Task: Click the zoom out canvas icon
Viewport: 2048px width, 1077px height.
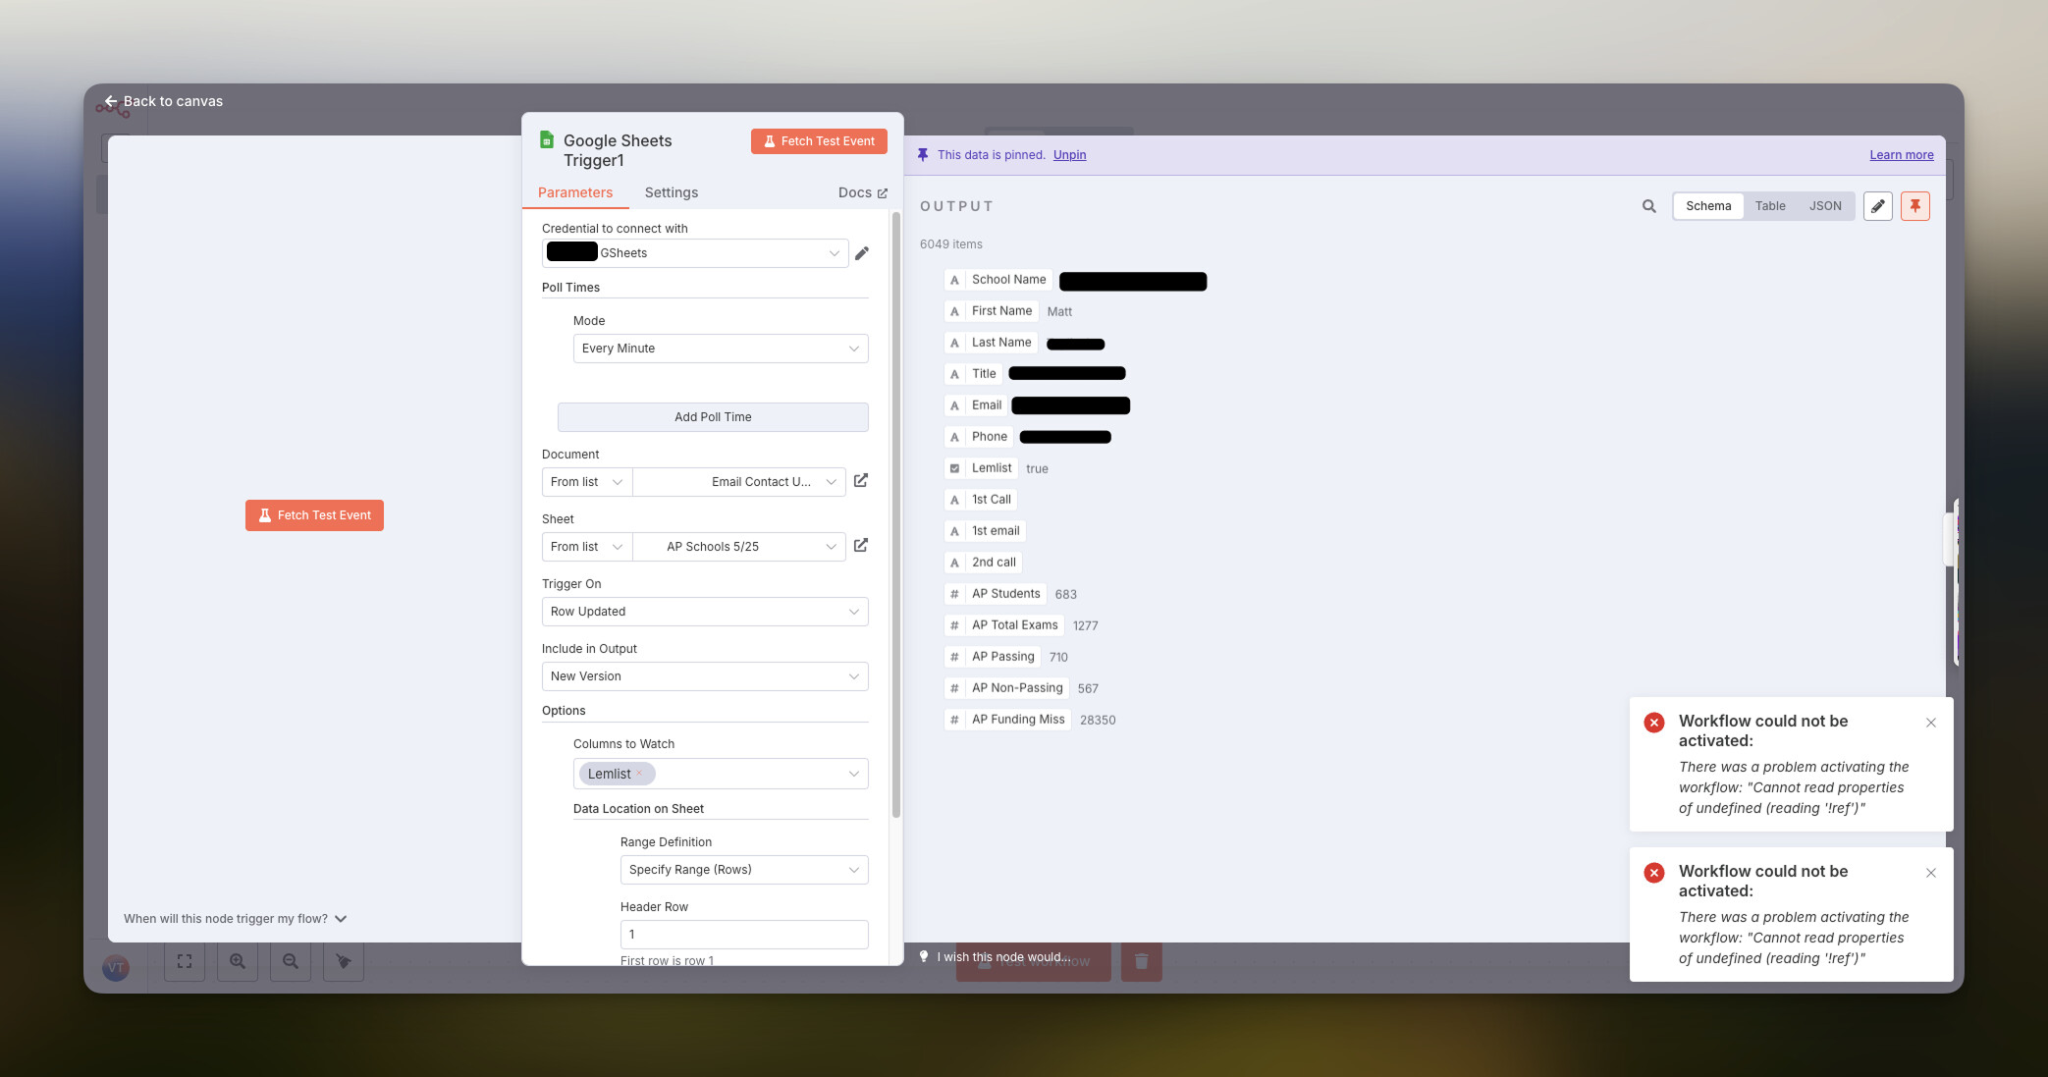Action: click(x=291, y=962)
